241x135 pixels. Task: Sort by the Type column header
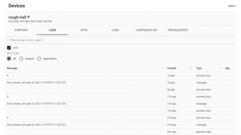(199, 68)
